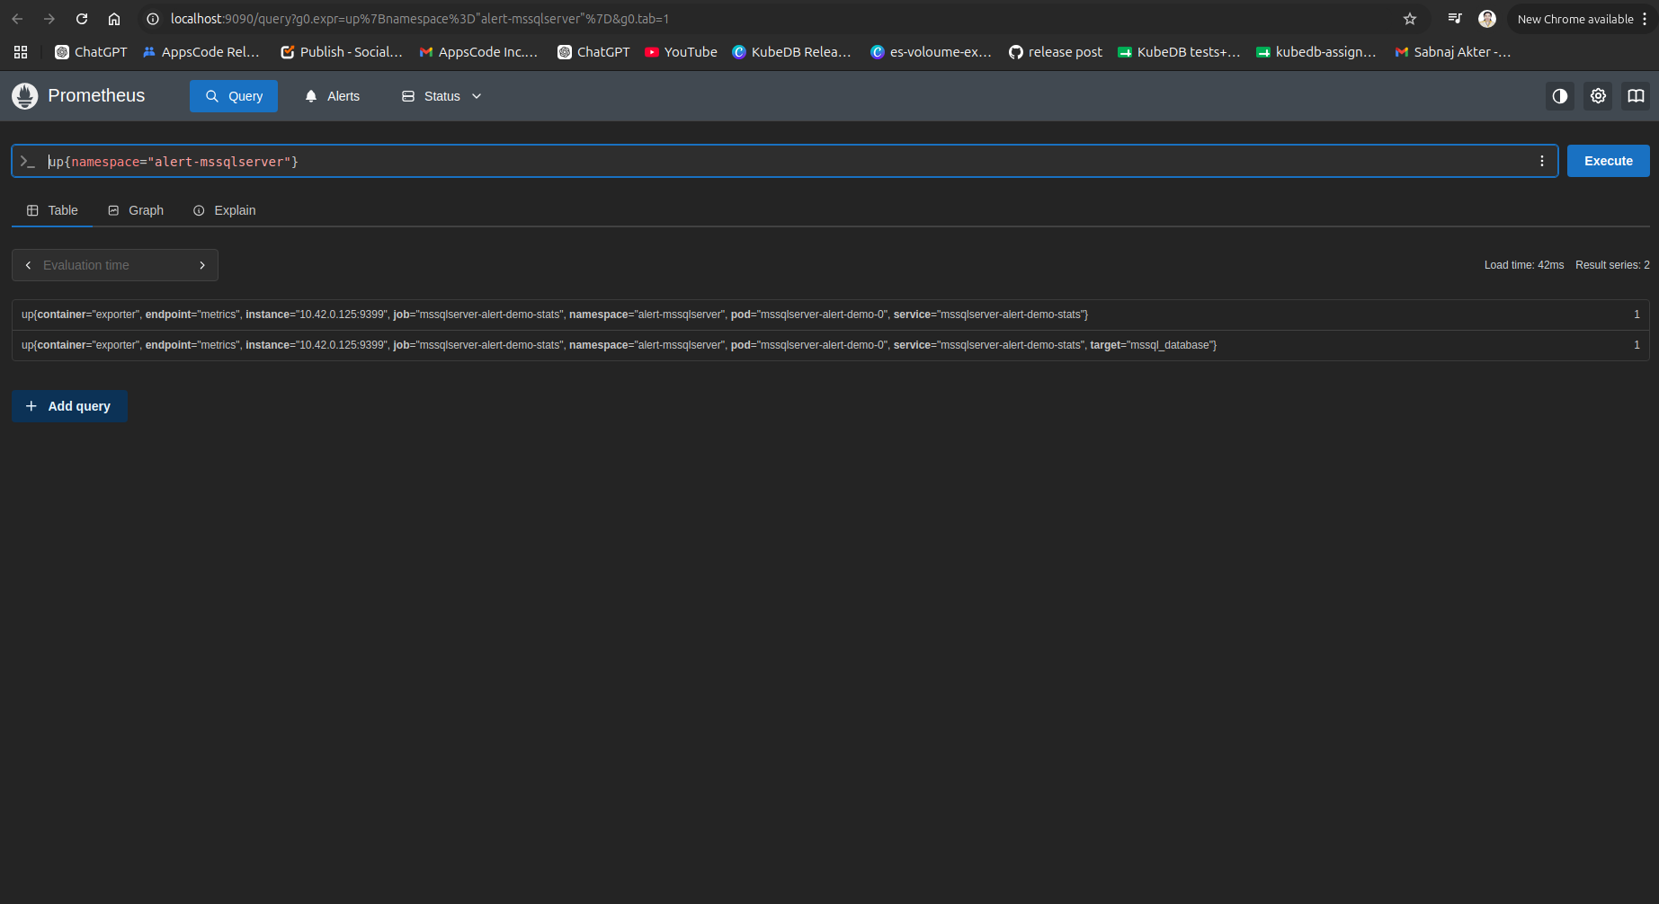Switch to the Table tab
This screenshot has height=904, width=1659.
[52, 210]
